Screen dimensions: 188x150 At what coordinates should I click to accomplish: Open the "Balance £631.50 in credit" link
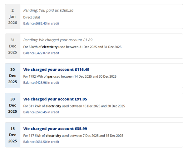pos(41,142)
